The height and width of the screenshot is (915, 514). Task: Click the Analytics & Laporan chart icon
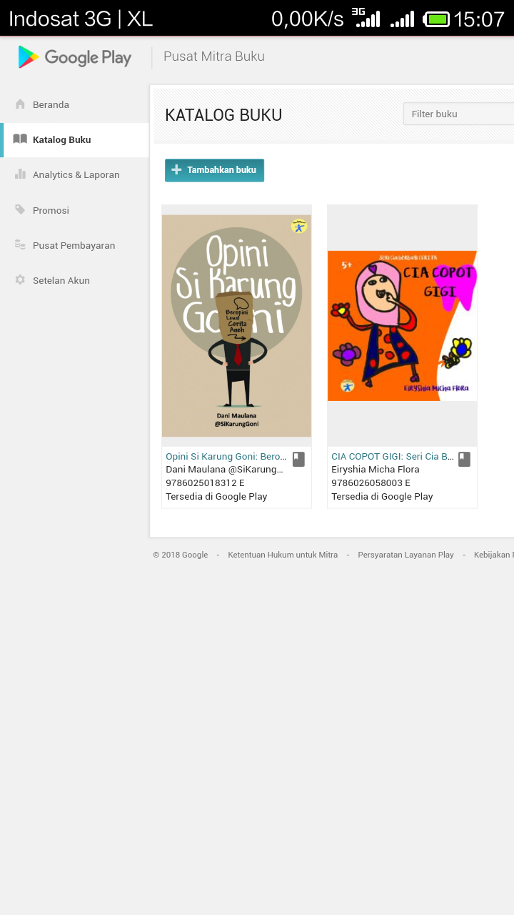tap(20, 174)
